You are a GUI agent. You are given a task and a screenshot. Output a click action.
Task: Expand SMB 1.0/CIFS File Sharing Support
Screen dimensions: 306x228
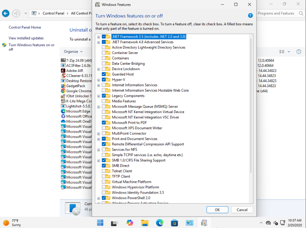click(x=99, y=161)
